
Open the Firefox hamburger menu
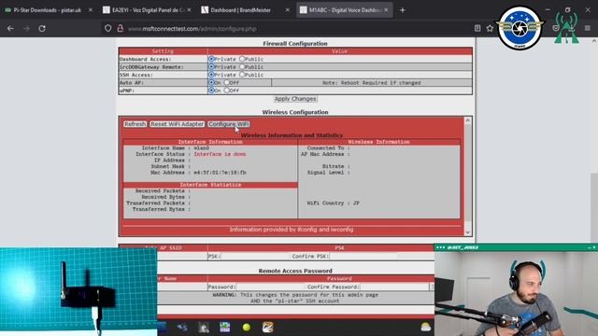pyautogui.click(x=588, y=28)
